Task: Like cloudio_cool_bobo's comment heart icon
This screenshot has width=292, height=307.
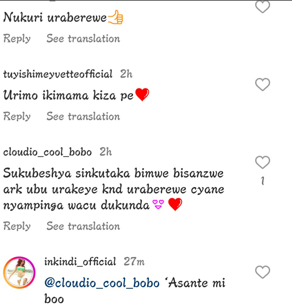Action: [263, 162]
